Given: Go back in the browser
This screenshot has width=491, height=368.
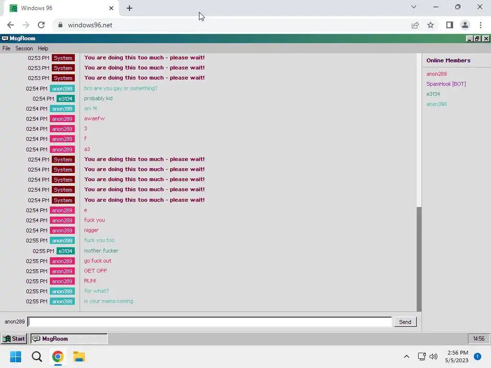Looking at the screenshot, I should click(x=11, y=25).
